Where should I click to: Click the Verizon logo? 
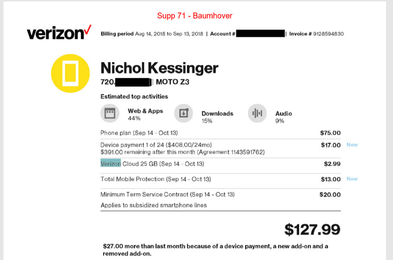coord(59,33)
